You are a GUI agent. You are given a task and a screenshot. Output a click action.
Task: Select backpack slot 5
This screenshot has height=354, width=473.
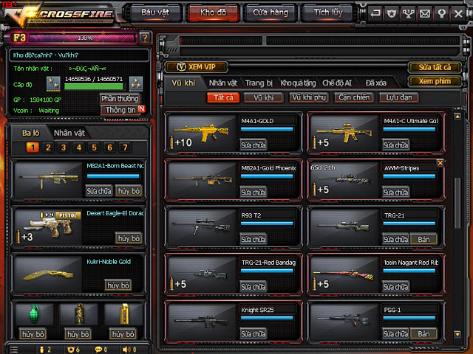click(94, 147)
